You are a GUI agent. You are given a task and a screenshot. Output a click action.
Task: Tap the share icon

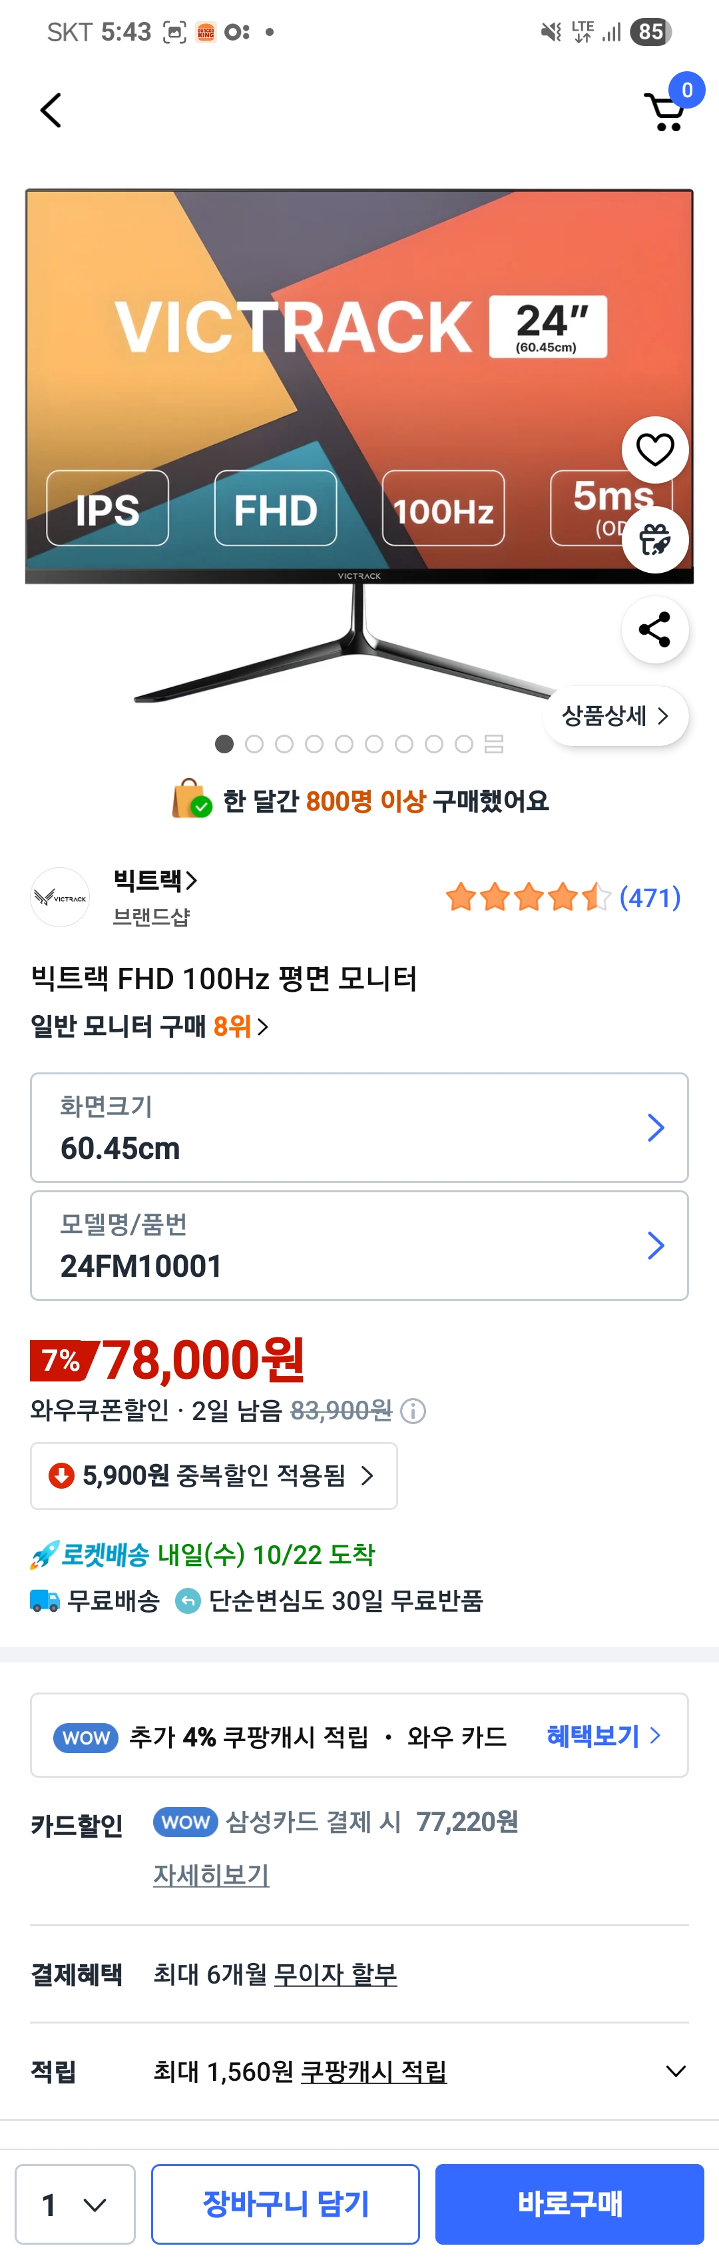click(654, 630)
